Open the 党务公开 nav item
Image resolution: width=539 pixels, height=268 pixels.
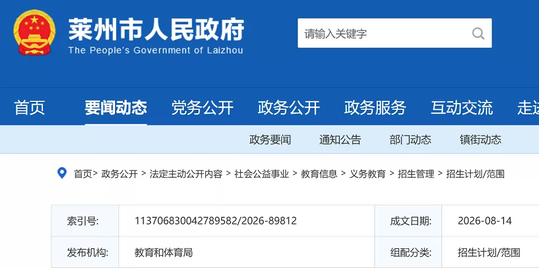[x=202, y=108]
